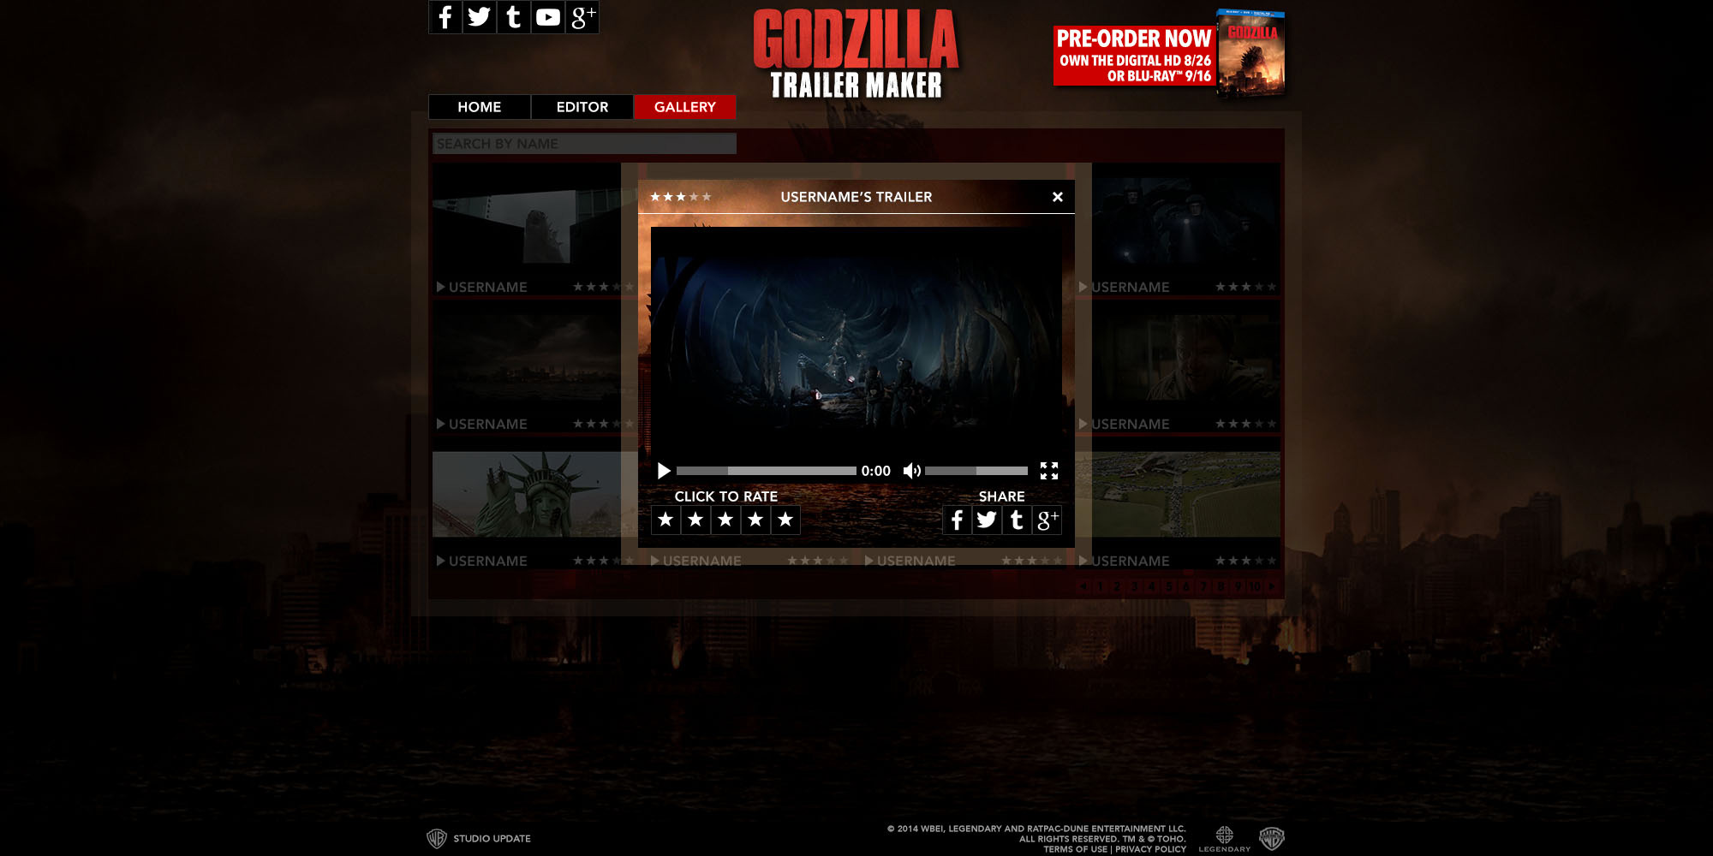Click Warner Bros shield beside Studio Update
The image size is (1713, 856).
pyautogui.click(x=437, y=839)
